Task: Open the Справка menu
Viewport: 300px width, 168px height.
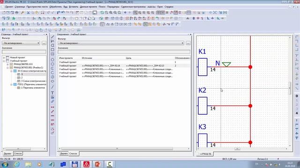Action: (169, 7)
